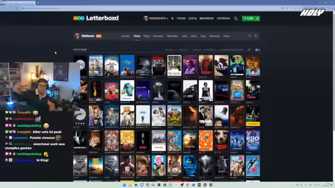Switch to the Watchlist profile tab
The width and height of the screenshot is (335, 188).
coord(172,36)
